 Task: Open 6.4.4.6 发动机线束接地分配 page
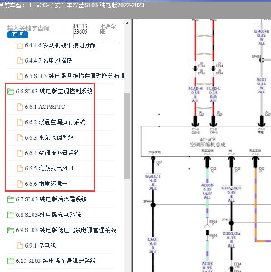pyautogui.click(x=60, y=45)
